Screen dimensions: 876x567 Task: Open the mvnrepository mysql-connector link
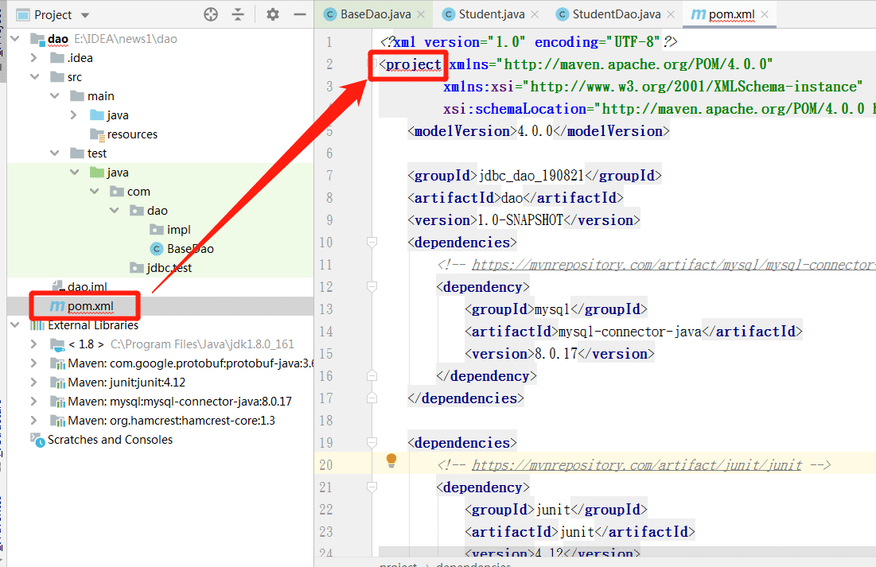[674, 265]
